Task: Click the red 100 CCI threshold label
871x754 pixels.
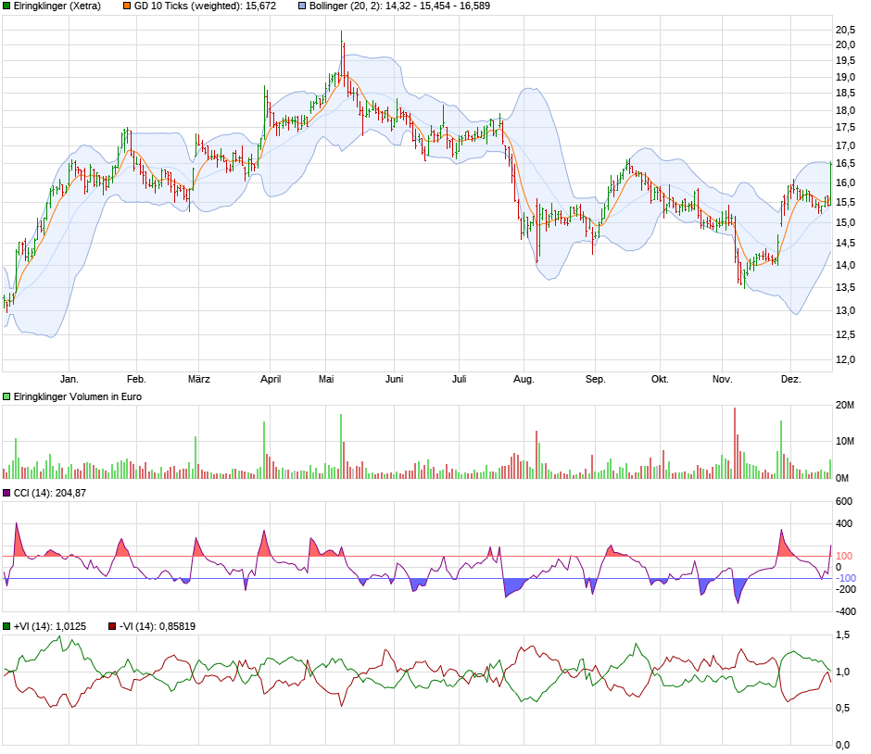Action: coord(844,556)
